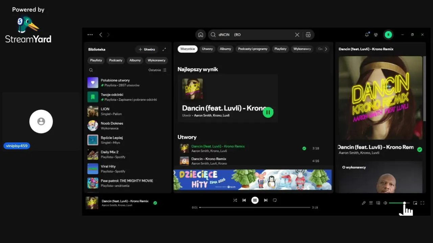The width and height of the screenshot is (433, 243).
Task: Open Noob Doknes artist in library
Action: click(x=128, y=126)
